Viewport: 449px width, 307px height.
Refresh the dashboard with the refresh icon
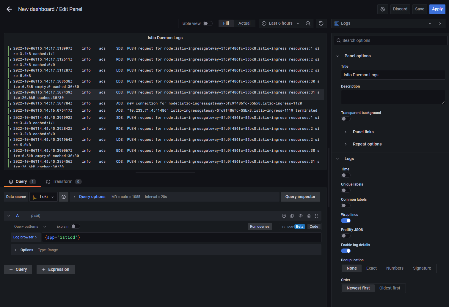[321, 23]
